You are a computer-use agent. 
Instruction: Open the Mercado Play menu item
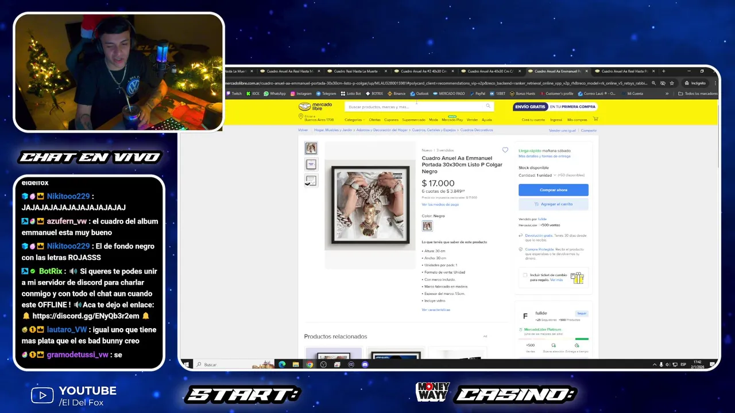(x=452, y=120)
